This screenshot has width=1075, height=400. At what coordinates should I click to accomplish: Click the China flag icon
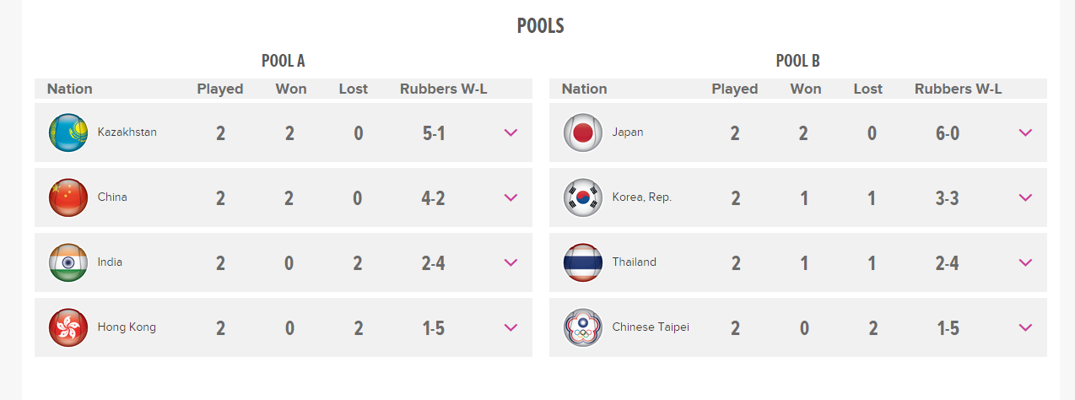pyautogui.click(x=68, y=197)
